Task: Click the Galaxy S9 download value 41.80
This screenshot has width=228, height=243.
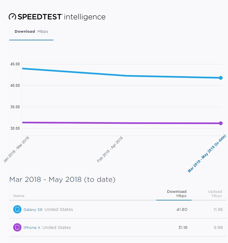Action: click(x=182, y=209)
